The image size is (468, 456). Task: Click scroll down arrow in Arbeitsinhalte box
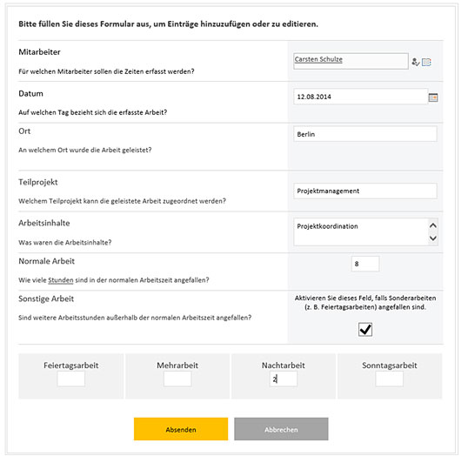click(x=433, y=238)
